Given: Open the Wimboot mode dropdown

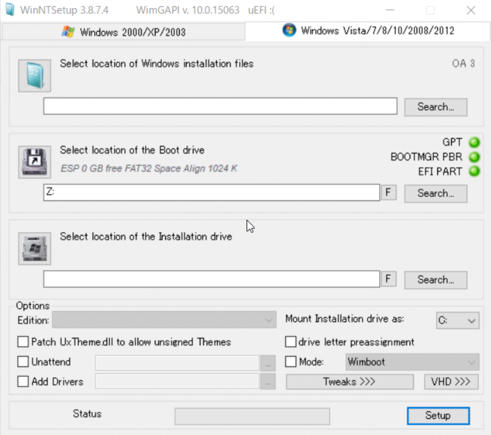Looking at the screenshot, I should 412,362.
